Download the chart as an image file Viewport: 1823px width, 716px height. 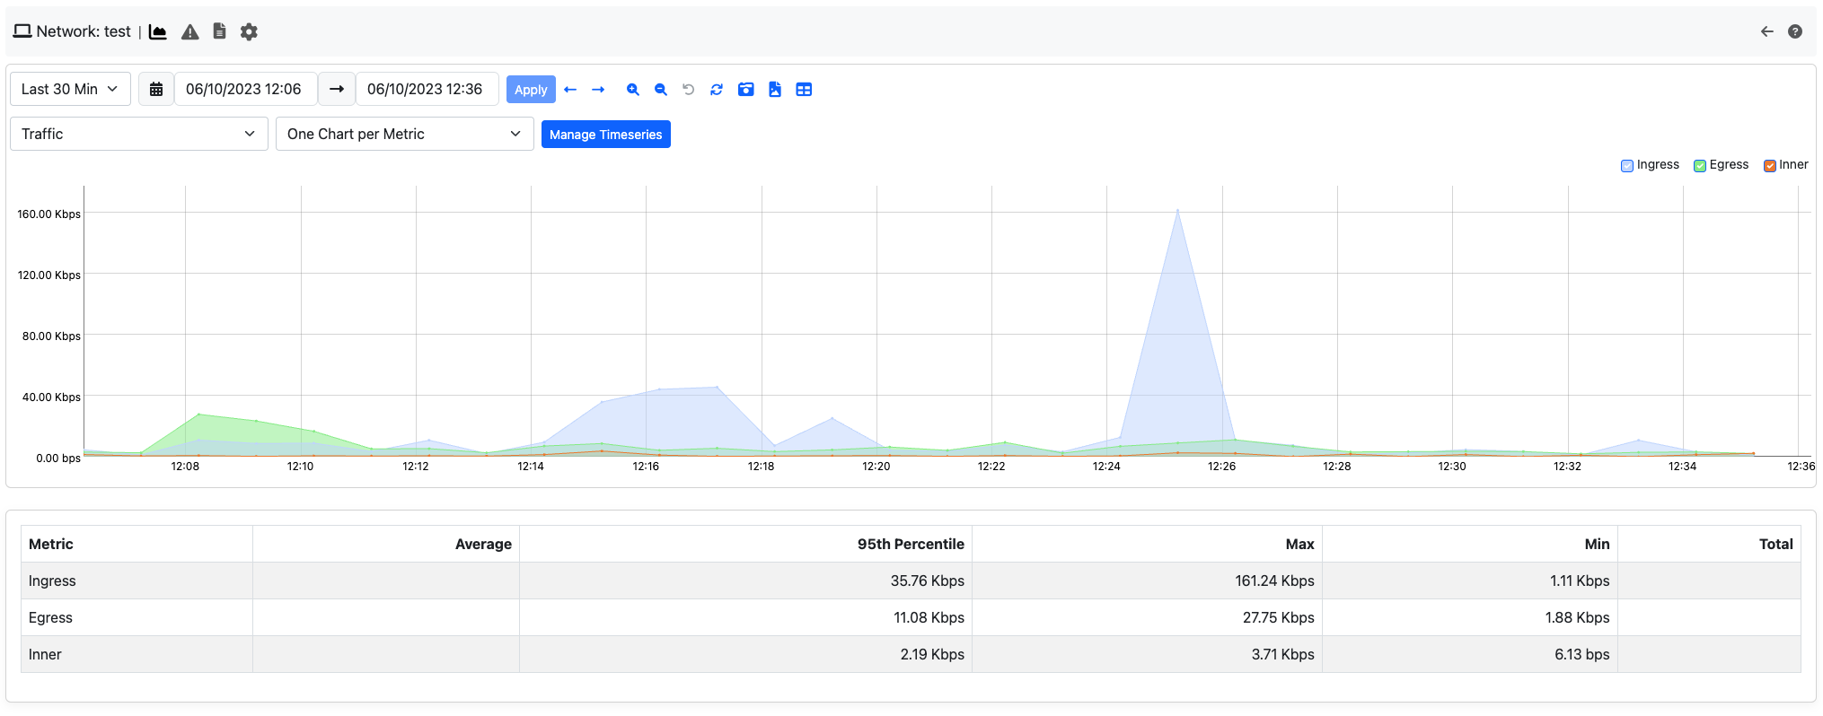tap(775, 90)
